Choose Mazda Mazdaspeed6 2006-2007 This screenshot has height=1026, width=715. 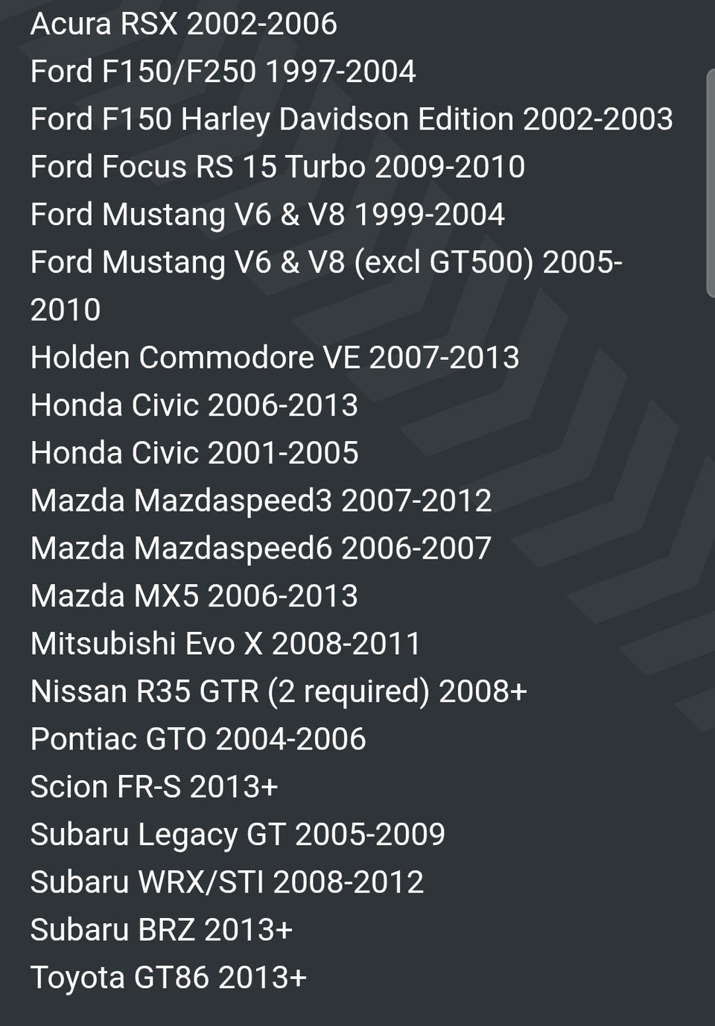pos(261,549)
